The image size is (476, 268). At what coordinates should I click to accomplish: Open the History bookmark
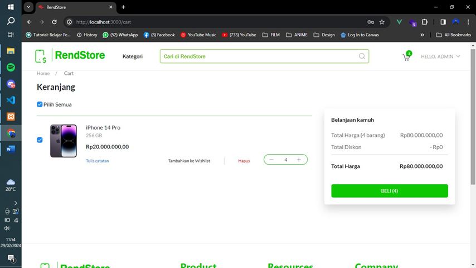point(87,35)
